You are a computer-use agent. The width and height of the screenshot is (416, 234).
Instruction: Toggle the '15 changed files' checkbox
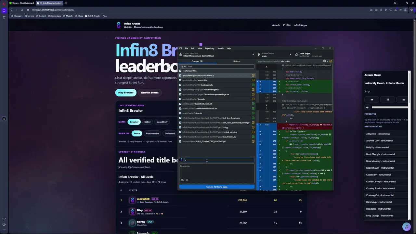(x=180, y=71)
